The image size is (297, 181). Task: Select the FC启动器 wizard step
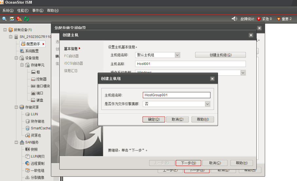pos(71,56)
